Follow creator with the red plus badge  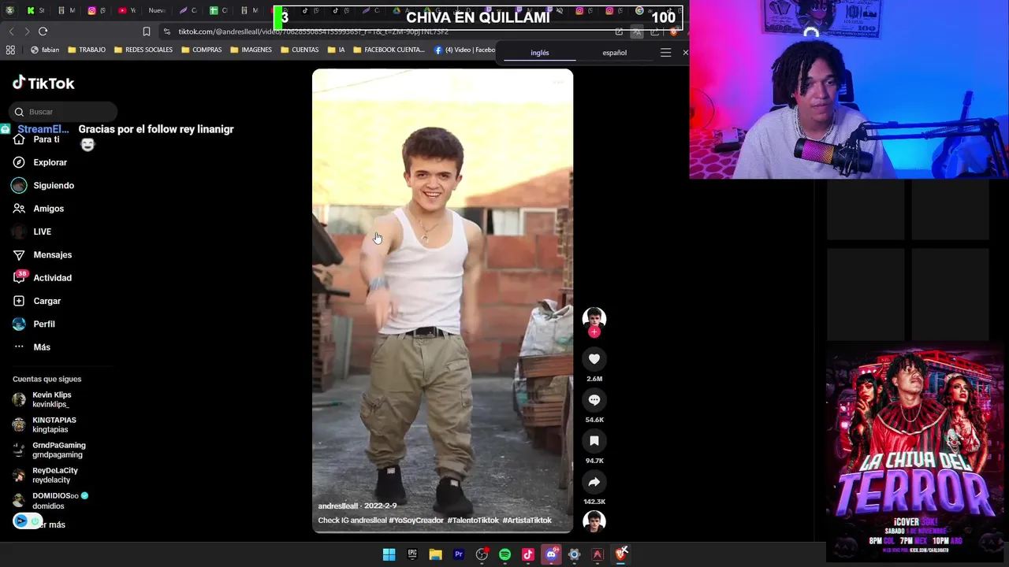(594, 332)
